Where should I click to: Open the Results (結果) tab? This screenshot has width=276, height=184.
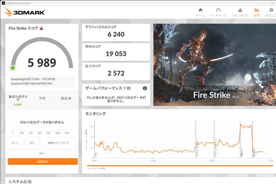[x=257, y=12]
